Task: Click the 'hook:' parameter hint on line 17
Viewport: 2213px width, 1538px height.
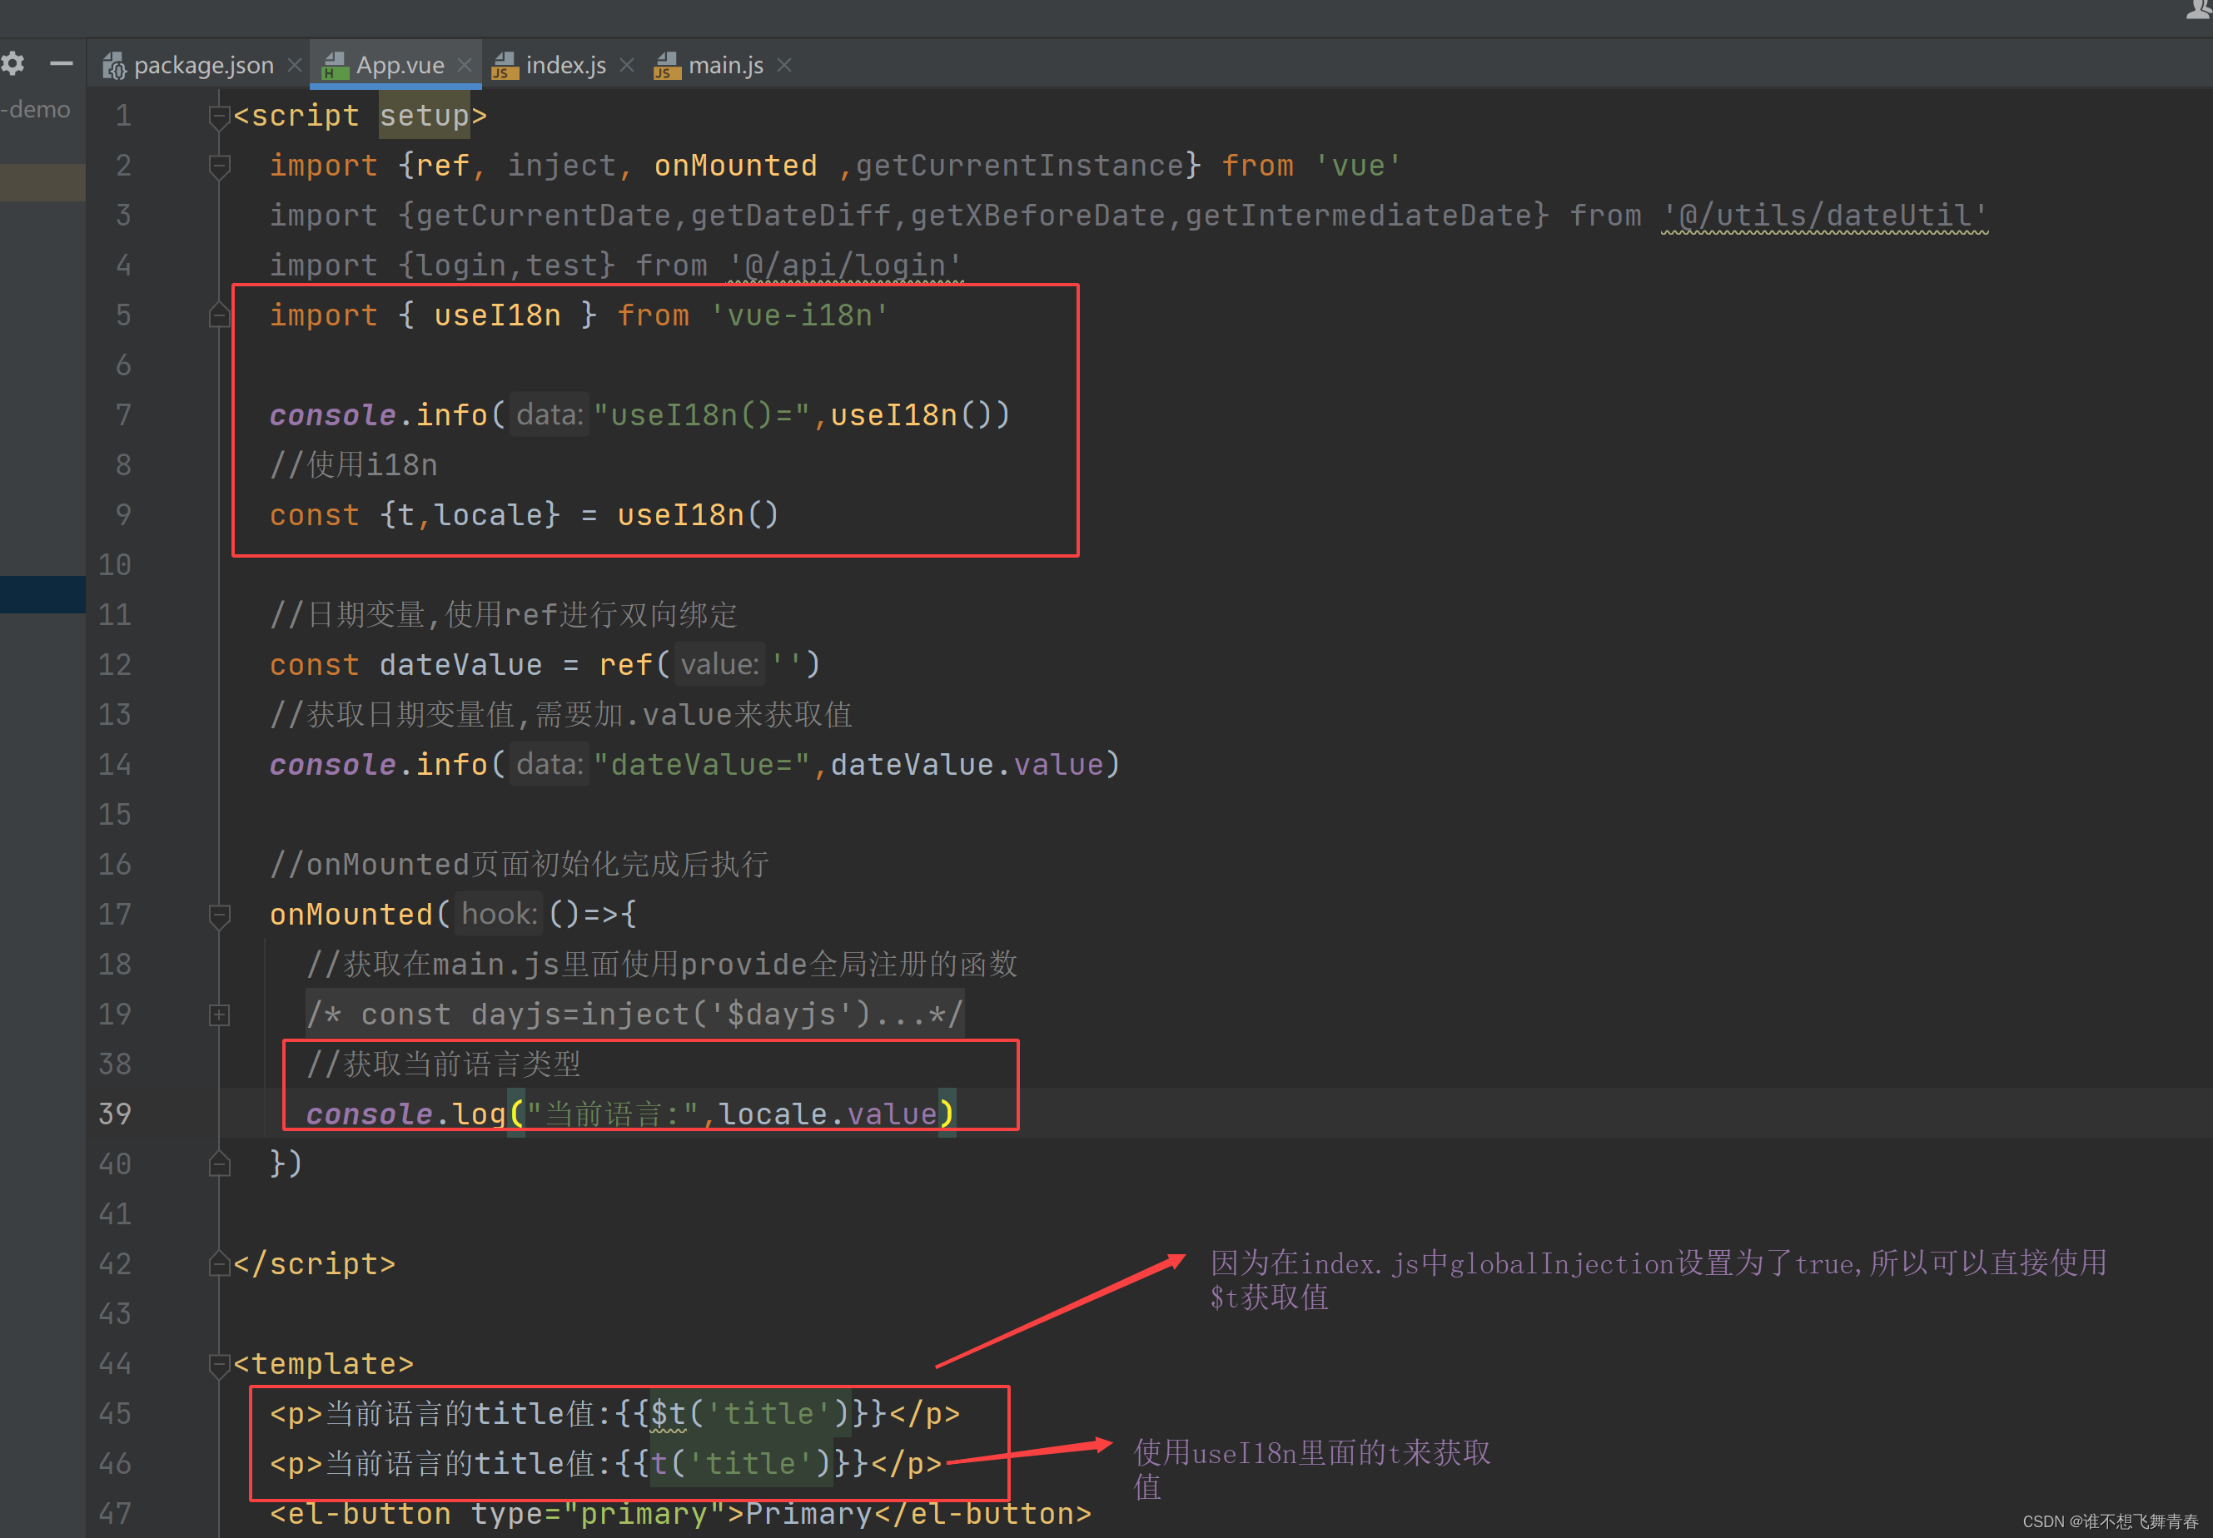Action: (x=500, y=915)
